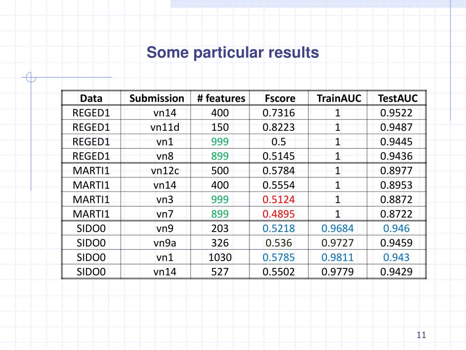Click the blue TestAUC value 0.946
The width and height of the screenshot is (466, 350).
click(x=396, y=228)
